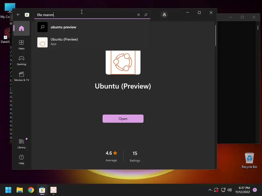Go to Home in the Store sidebar

point(21,28)
